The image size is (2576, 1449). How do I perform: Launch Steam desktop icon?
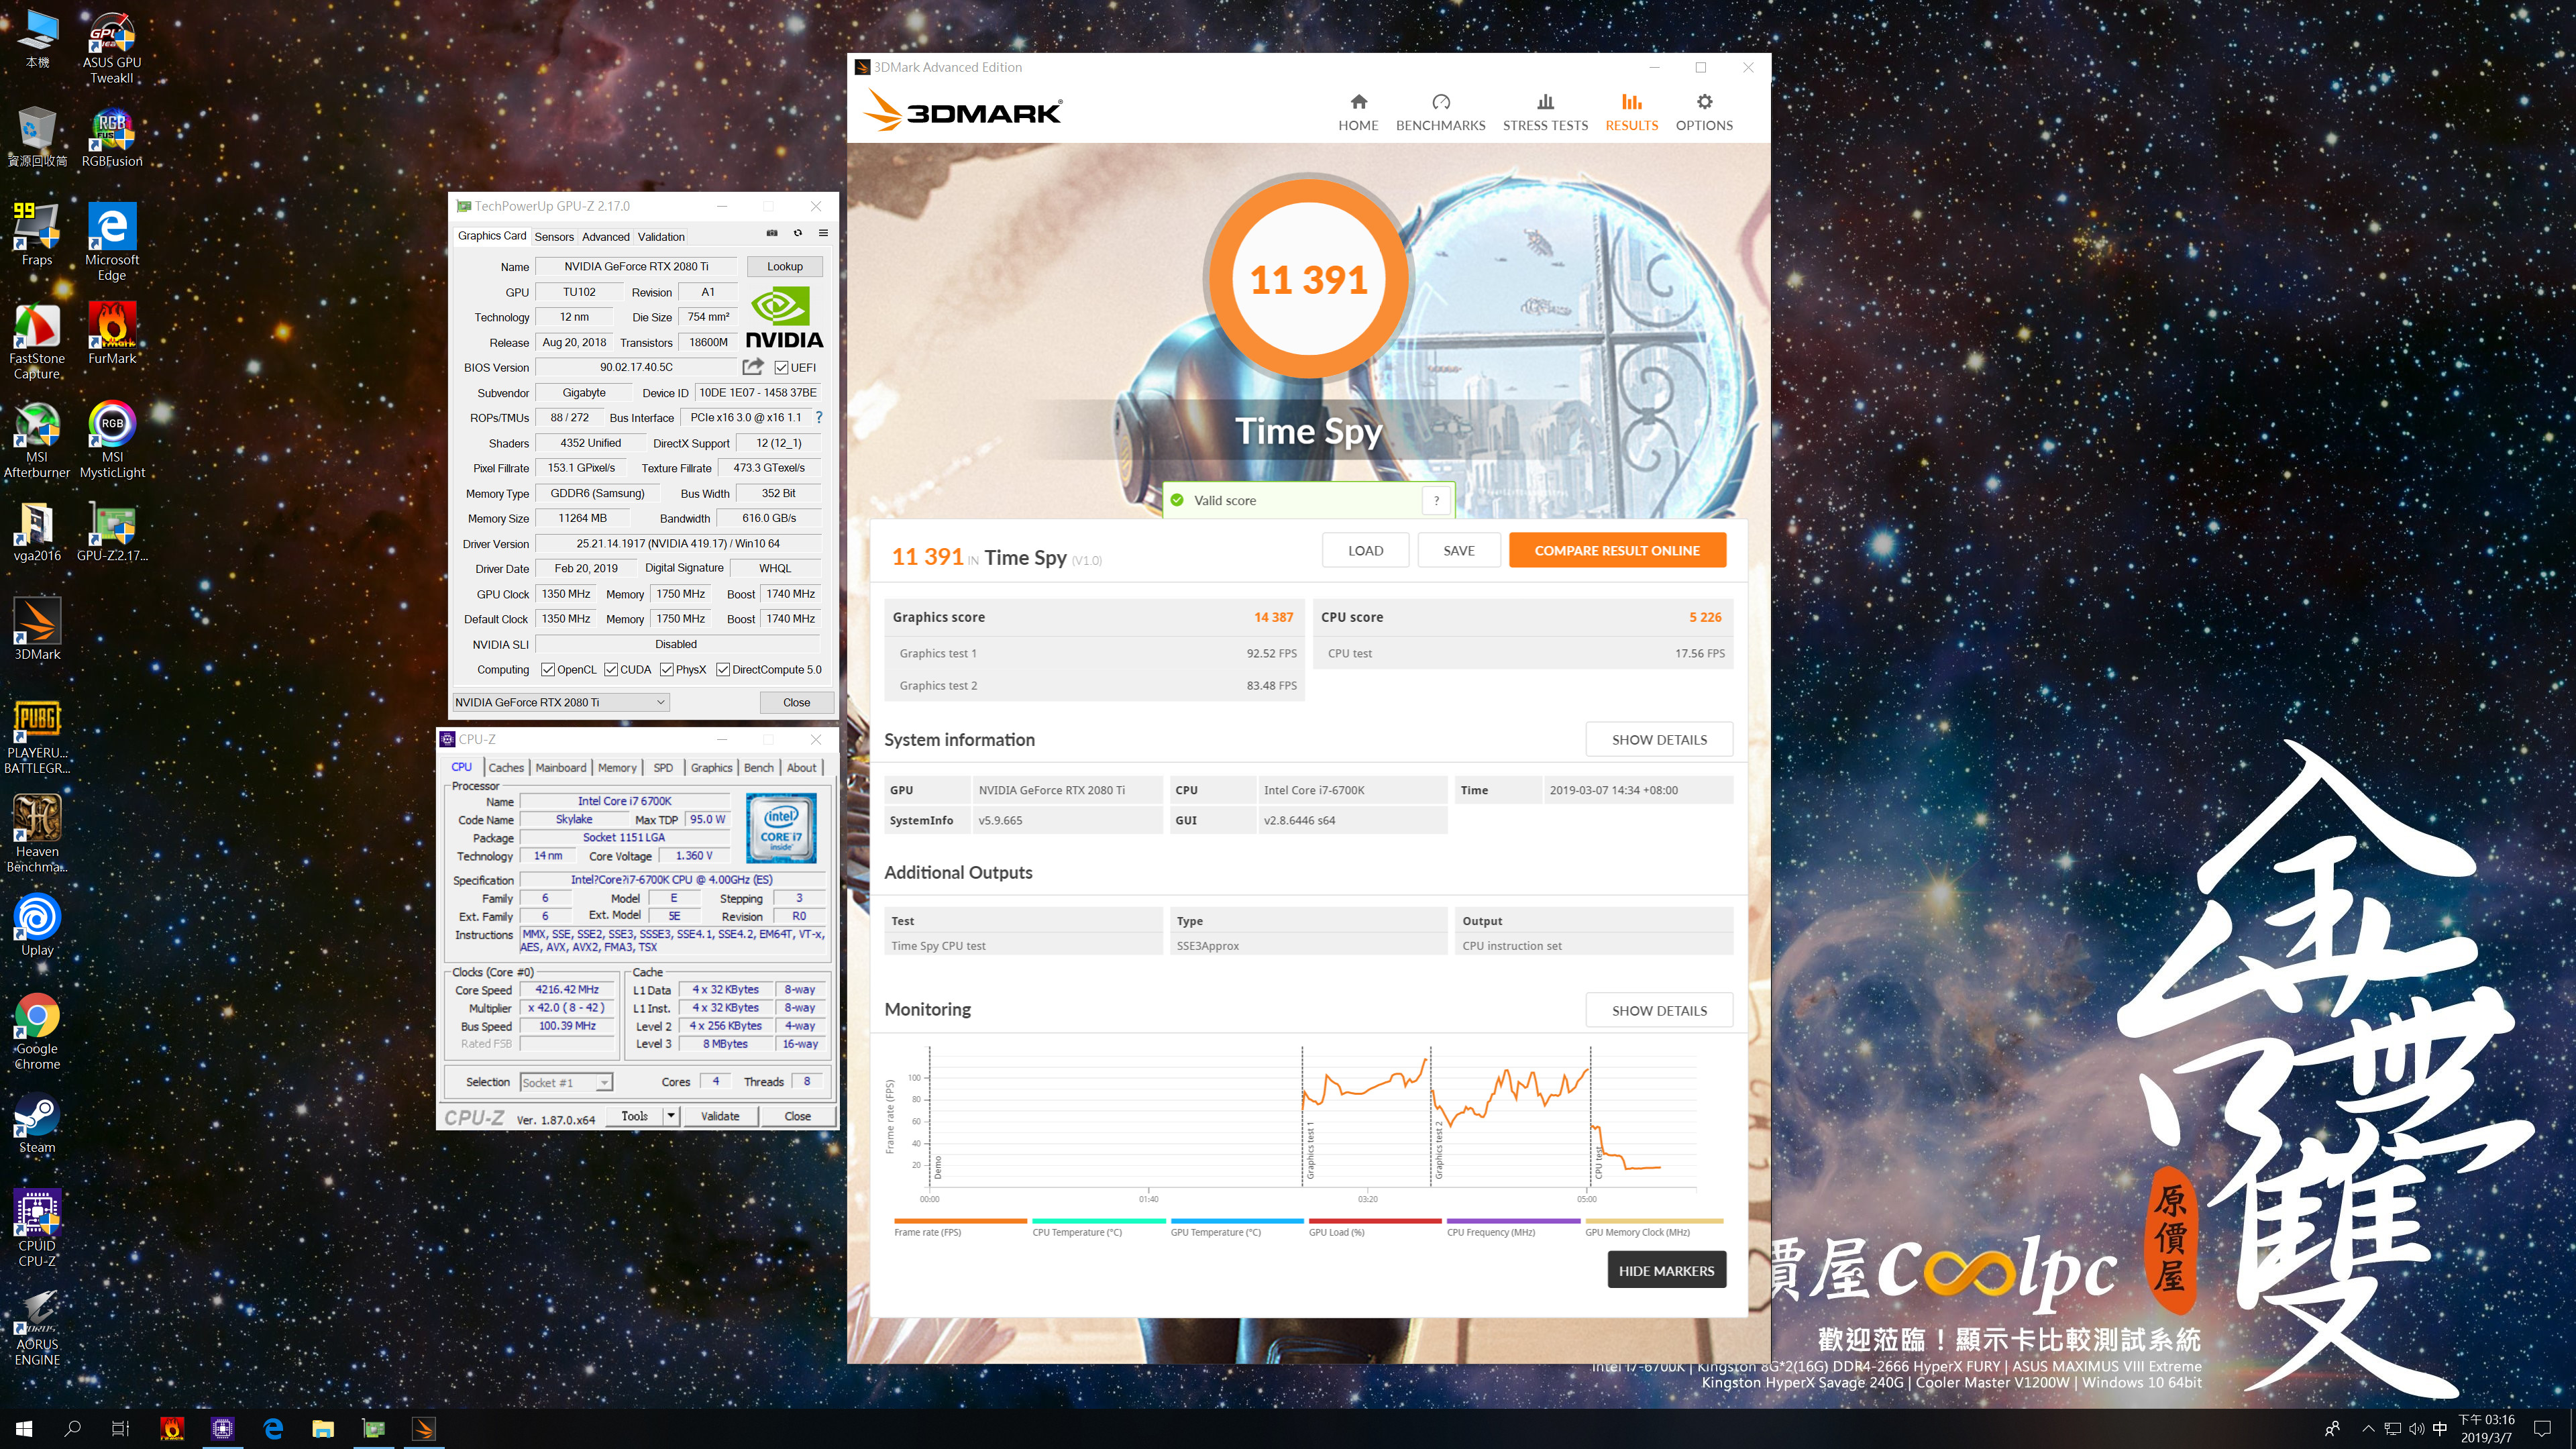click(37, 1123)
